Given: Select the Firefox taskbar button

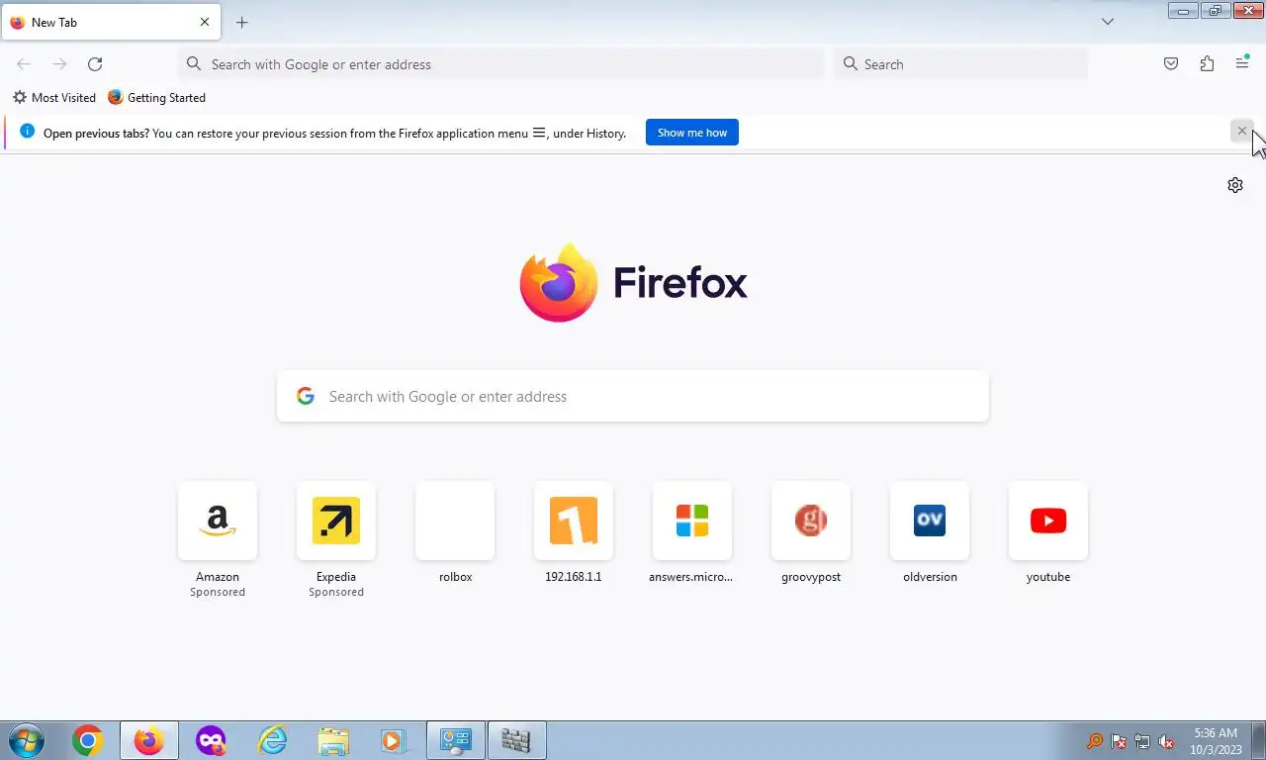Looking at the screenshot, I should (x=149, y=740).
